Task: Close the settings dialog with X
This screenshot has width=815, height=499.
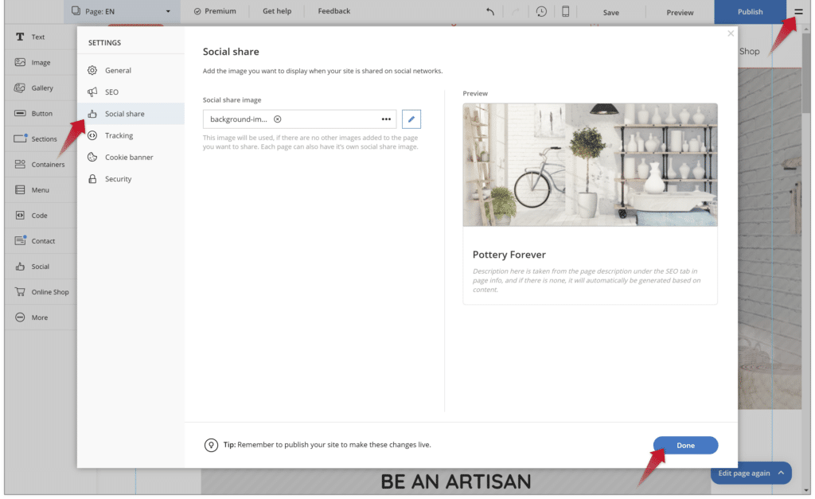Action: [x=731, y=33]
